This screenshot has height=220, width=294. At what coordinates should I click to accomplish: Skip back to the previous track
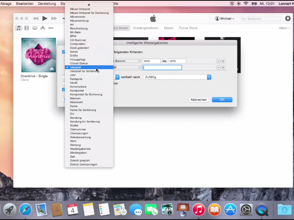[36, 18]
